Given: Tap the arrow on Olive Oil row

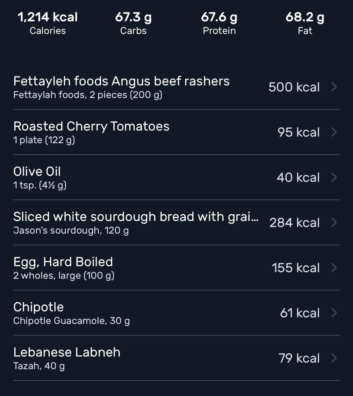Looking at the screenshot, I should 334,177.
